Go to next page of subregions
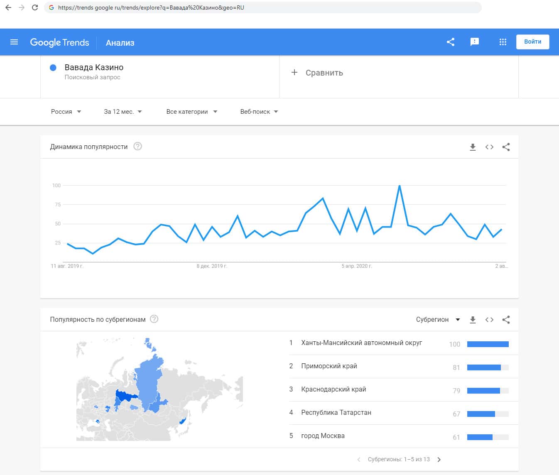 [439, 460]
